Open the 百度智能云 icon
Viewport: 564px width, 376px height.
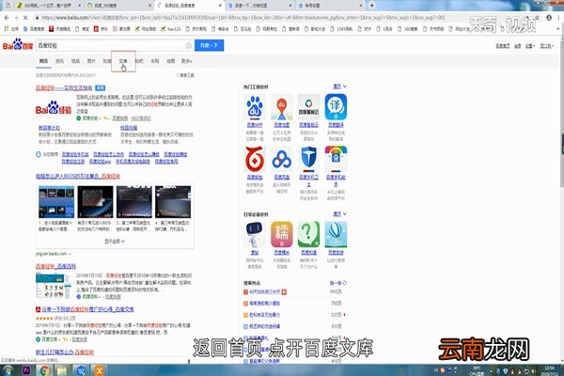[x=308, y=106]
